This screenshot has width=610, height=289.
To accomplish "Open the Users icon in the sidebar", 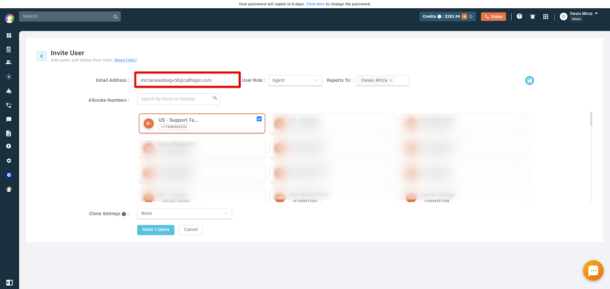I will (x=9, y=62).
